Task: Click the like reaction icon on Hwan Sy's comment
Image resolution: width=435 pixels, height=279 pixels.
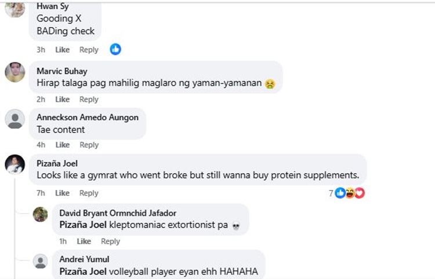Action: pyautogui.click(x=115, y=50)
